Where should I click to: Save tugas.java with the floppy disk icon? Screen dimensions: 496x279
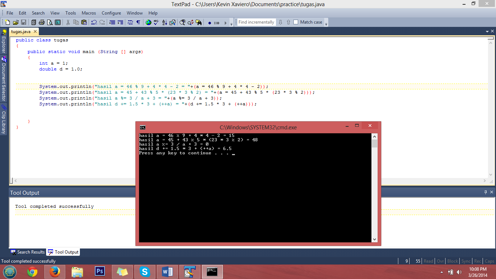[x=24, y=22]
